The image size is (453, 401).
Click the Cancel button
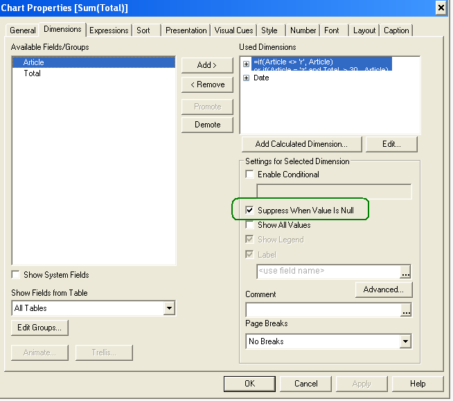point(305,384)
